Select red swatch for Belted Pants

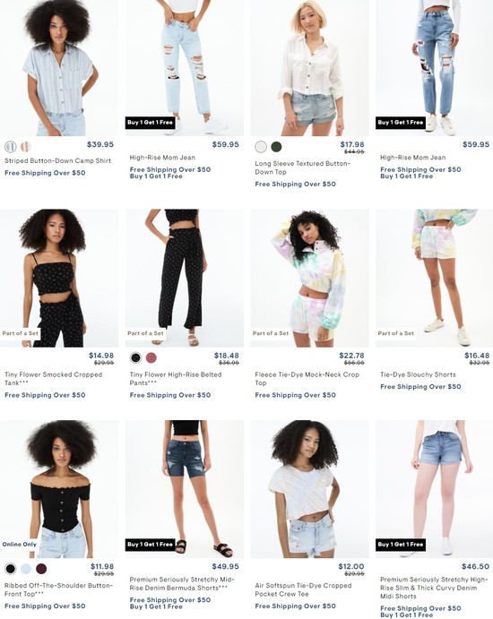[x=151, y=357]
